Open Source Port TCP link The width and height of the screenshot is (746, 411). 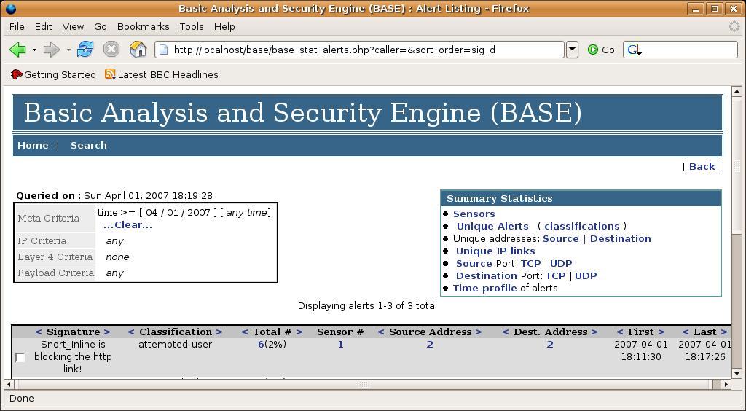coord(530,264)
